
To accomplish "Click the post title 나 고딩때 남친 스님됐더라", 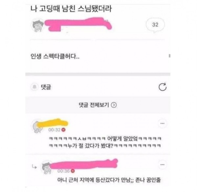I will pos(71,9).
